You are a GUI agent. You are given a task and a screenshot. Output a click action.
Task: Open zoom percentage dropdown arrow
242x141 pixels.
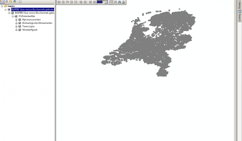click(x=106, y=2)
